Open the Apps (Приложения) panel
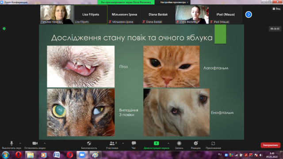 (213, 145)
